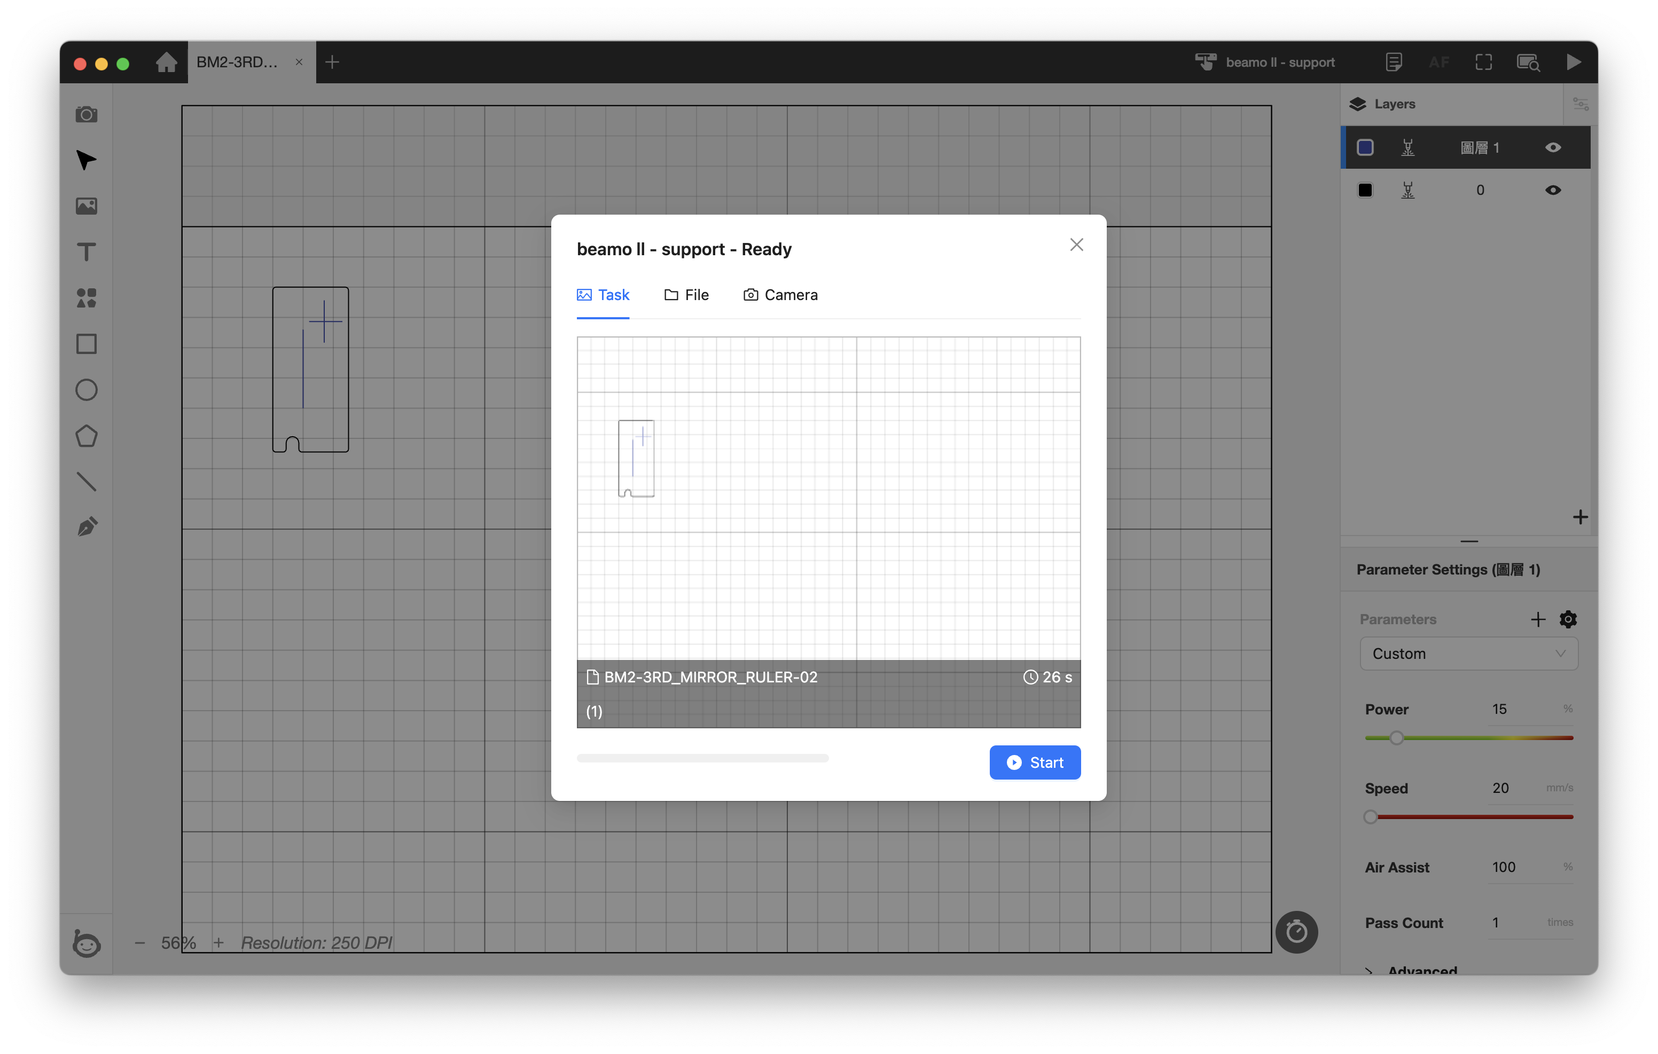Switch to the Task tab
The width and height of the screenshot is (1658, 1054).
[603, 295]
